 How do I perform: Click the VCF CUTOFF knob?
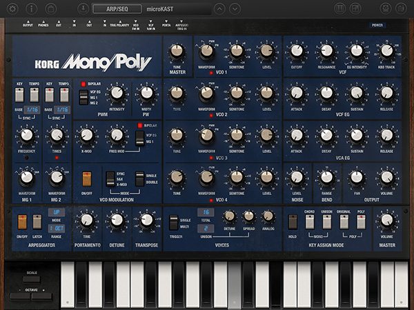(297, 51)
